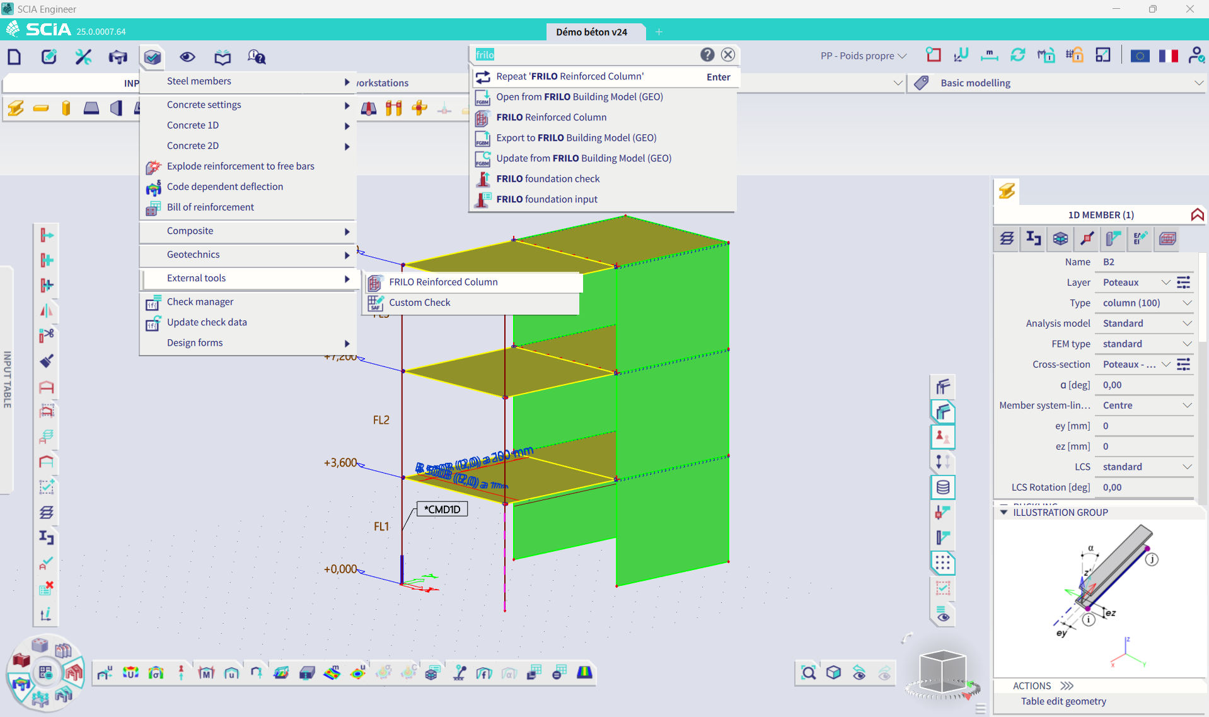1209x717 pixels.
Task: Toggle the highlighted dotted-grid button on right vertical toolbar
Action: [942, 563]
